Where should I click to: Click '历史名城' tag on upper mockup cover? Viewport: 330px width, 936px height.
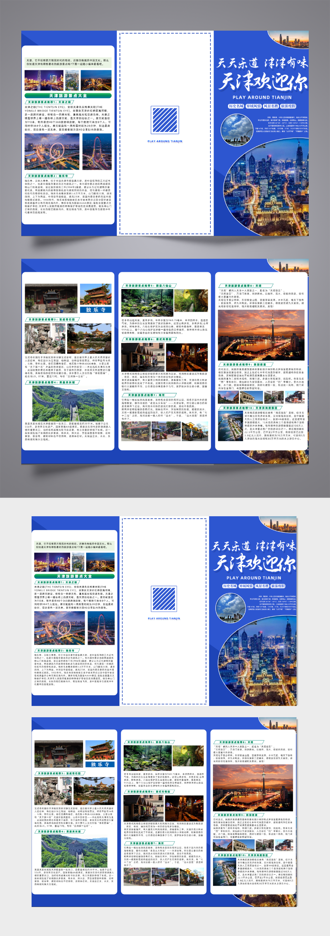click(x=236, y=106)
